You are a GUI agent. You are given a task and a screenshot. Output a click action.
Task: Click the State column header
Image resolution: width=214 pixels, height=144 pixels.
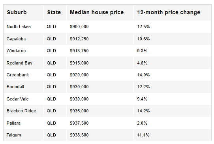pos(54,12)
